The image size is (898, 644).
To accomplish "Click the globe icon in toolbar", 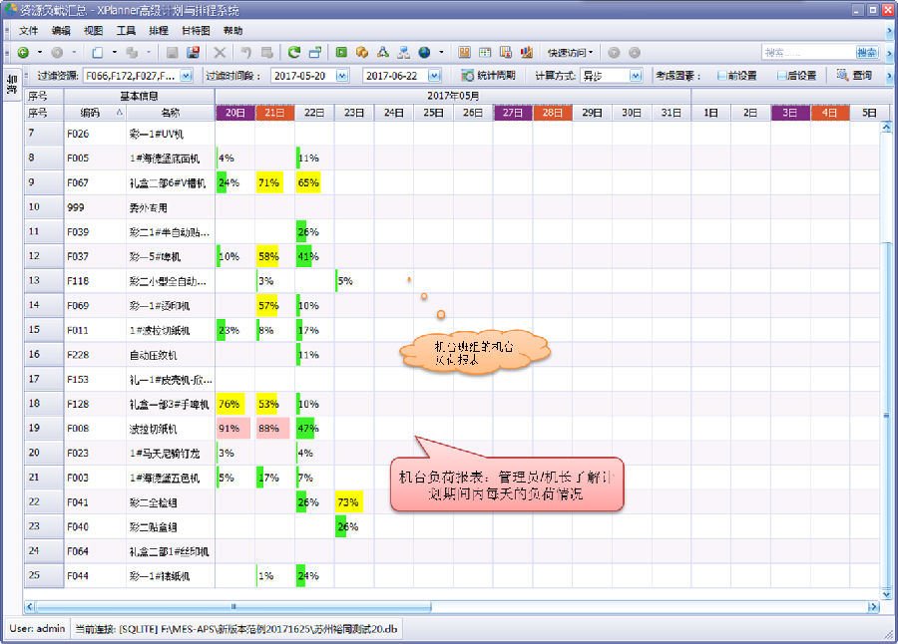I will coord(424,52).
